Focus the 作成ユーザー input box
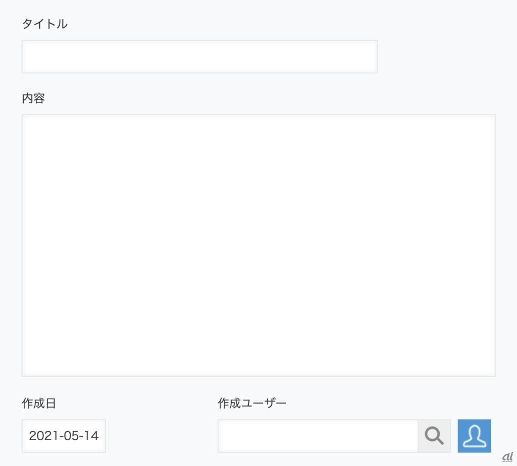Image resolution: width=517 pixels, height=466 pixels. coord(318,436)
